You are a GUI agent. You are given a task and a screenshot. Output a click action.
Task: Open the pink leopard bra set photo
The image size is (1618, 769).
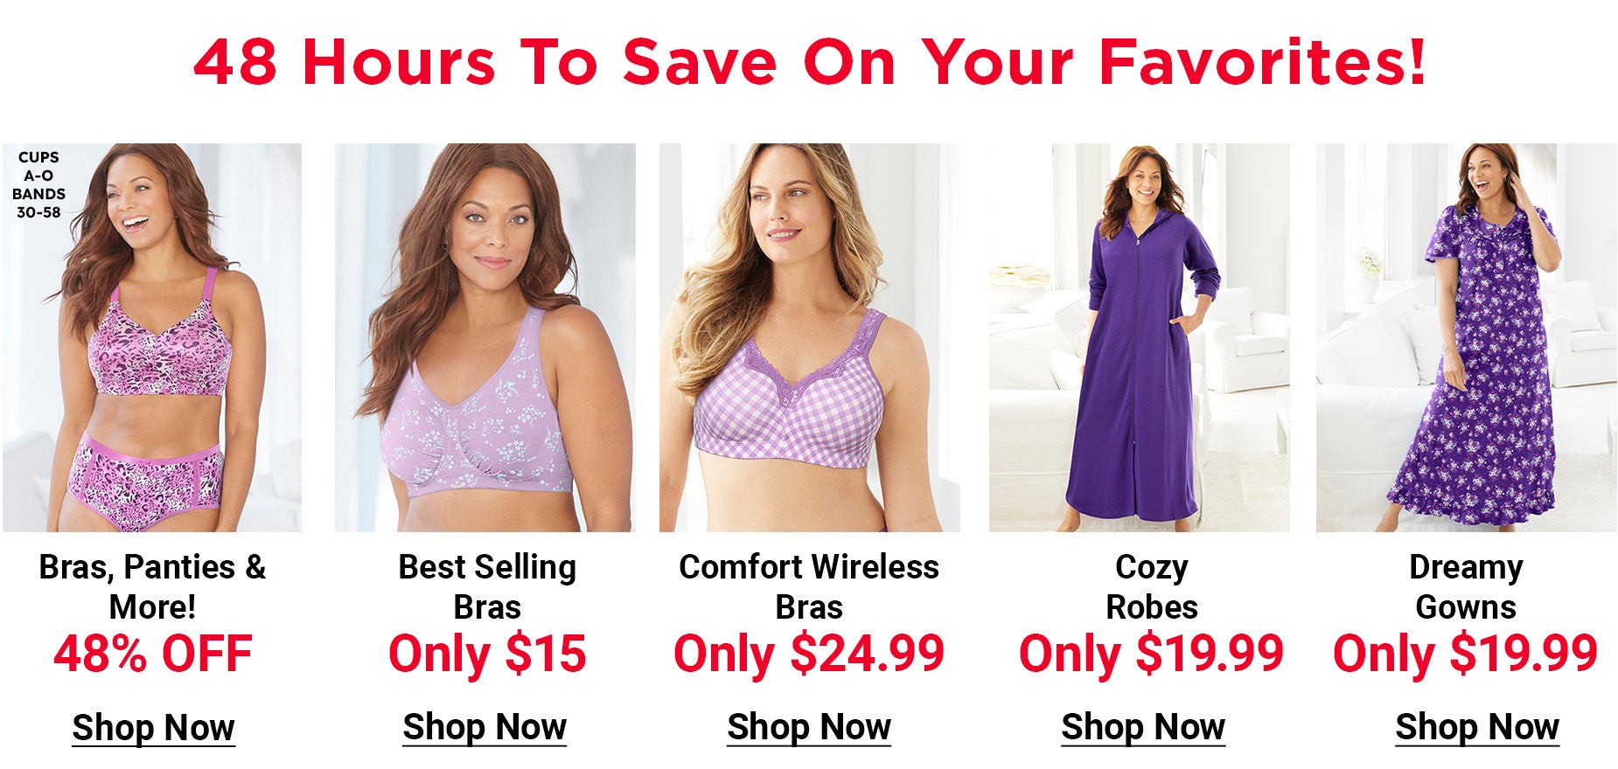152,337
